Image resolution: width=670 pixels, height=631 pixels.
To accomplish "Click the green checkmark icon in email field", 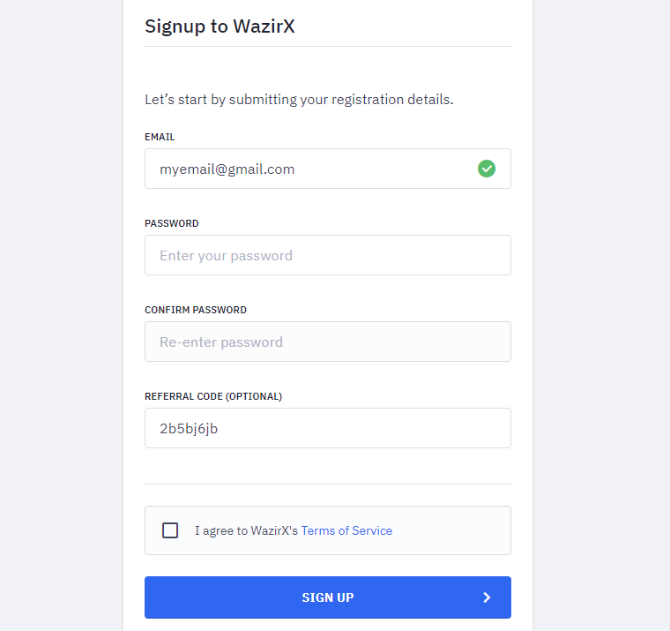I will tap(487, 169).
